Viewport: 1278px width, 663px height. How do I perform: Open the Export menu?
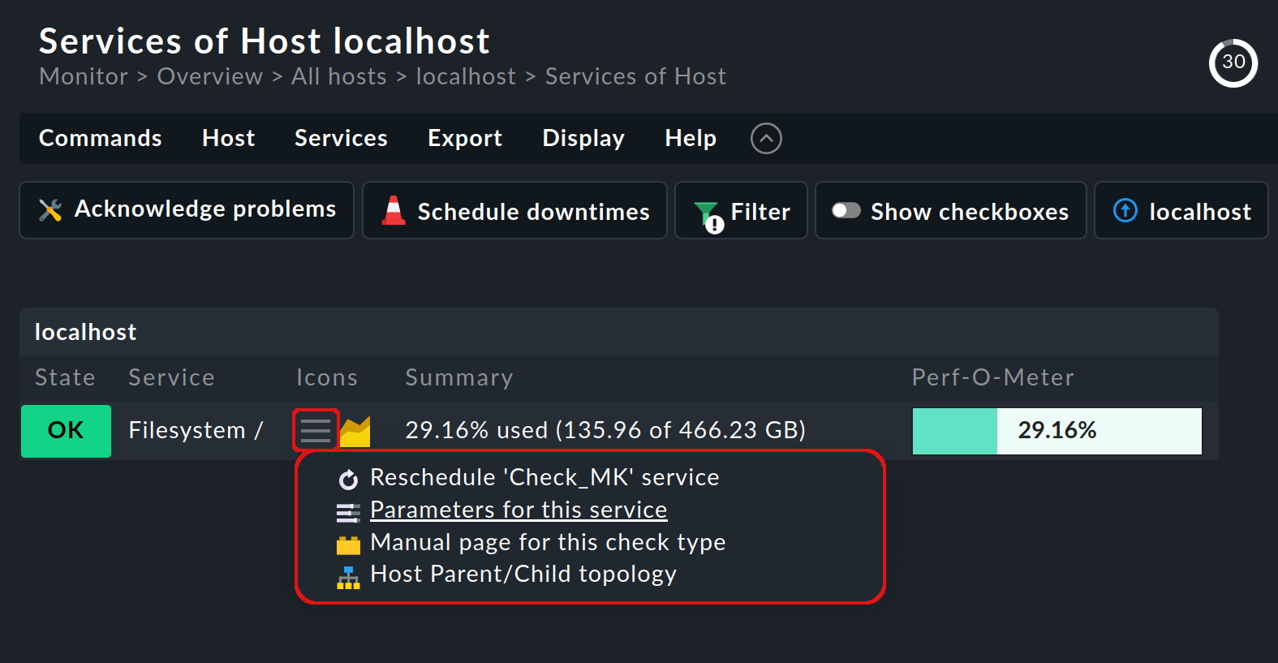(x=465, y=138)
